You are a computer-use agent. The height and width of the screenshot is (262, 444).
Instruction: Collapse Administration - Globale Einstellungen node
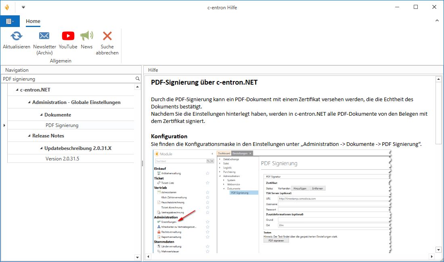(x=29, y=102)
